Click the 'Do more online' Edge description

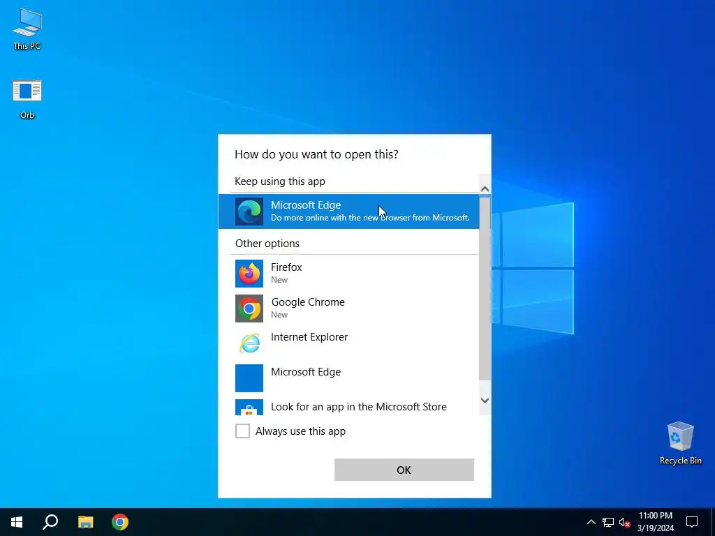click(x=370, y=218)
